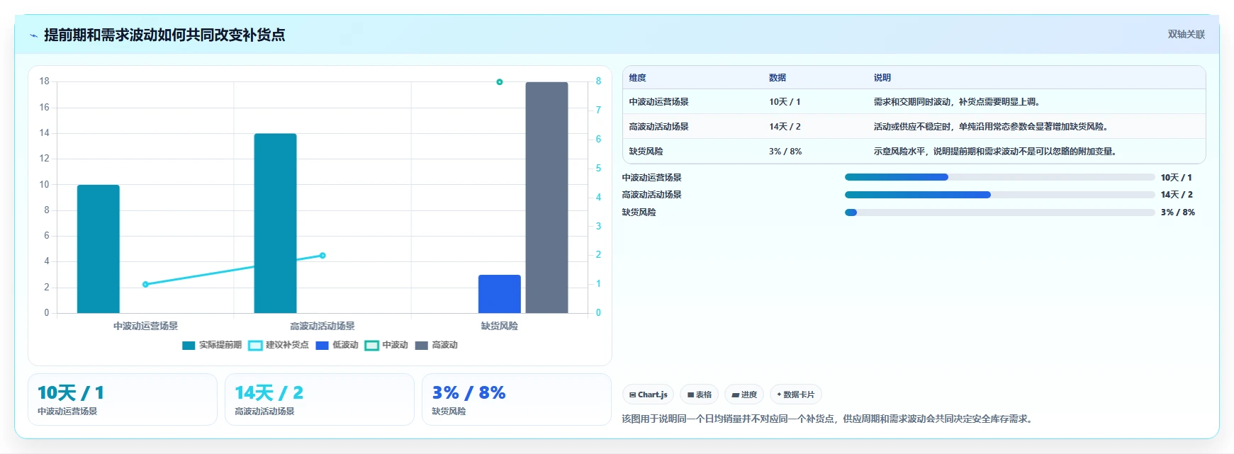Select the 进度 chip
This screenshot has width=1234, height=454.
(744, 395)
